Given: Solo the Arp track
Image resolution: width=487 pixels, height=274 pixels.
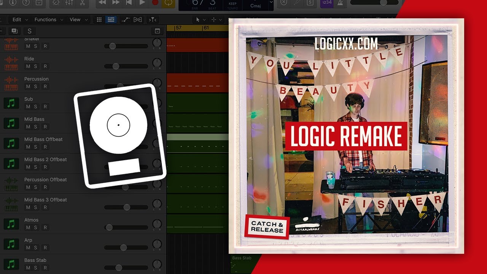Looking at the screenshot, I should click(36, 248).
